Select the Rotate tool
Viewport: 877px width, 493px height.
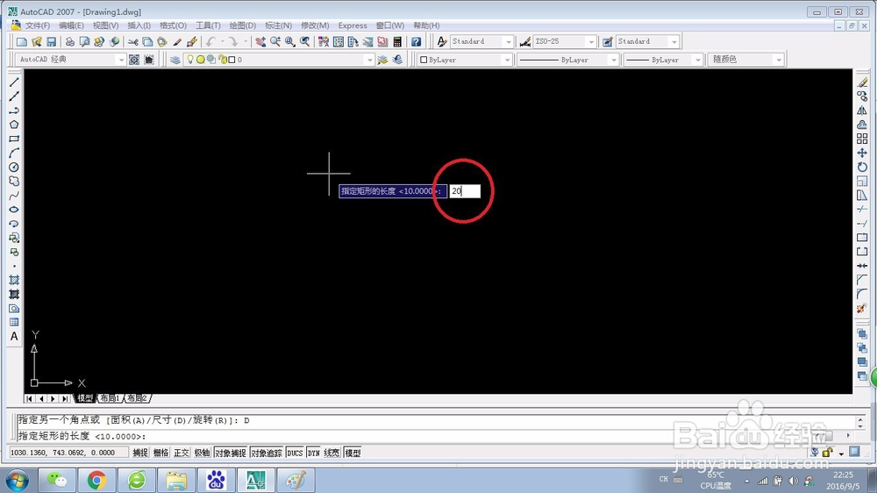[862, 167]
